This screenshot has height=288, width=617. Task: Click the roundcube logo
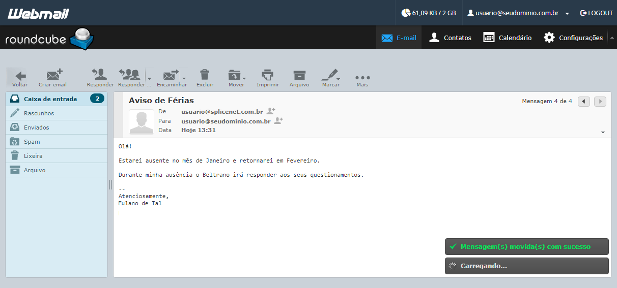coord(49,39)
